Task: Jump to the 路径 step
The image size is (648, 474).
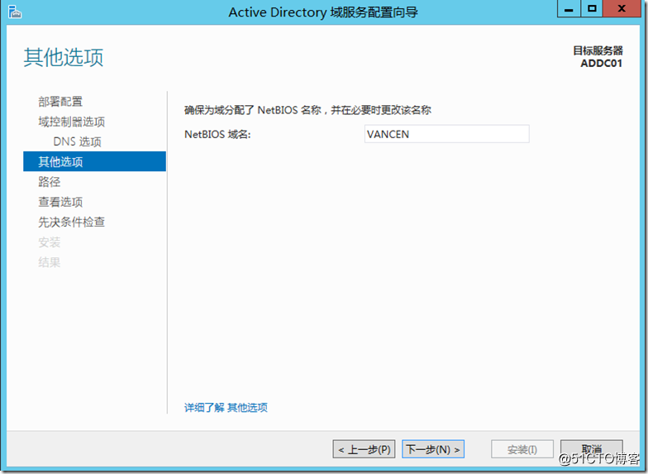Action: 50,182
